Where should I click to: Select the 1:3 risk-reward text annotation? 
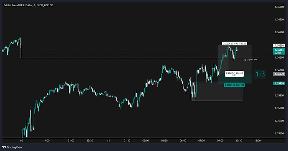(260, 74)
